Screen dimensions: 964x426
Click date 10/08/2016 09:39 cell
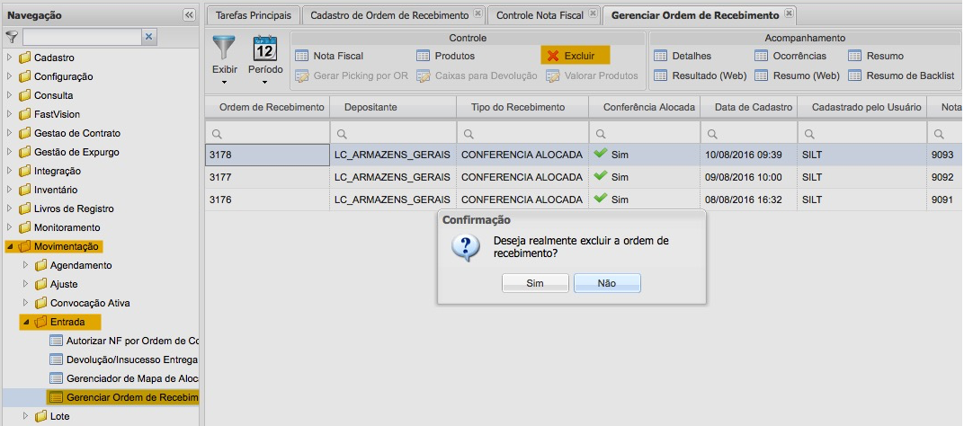(x=748, y=155)
